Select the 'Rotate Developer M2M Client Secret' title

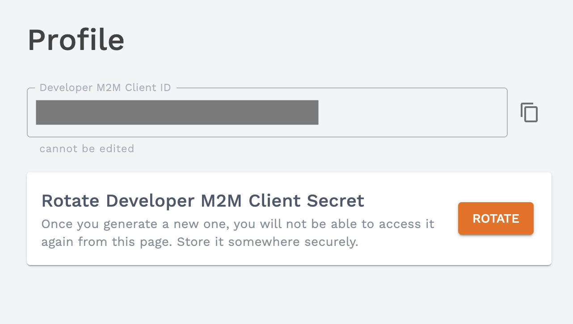[202, 201]
